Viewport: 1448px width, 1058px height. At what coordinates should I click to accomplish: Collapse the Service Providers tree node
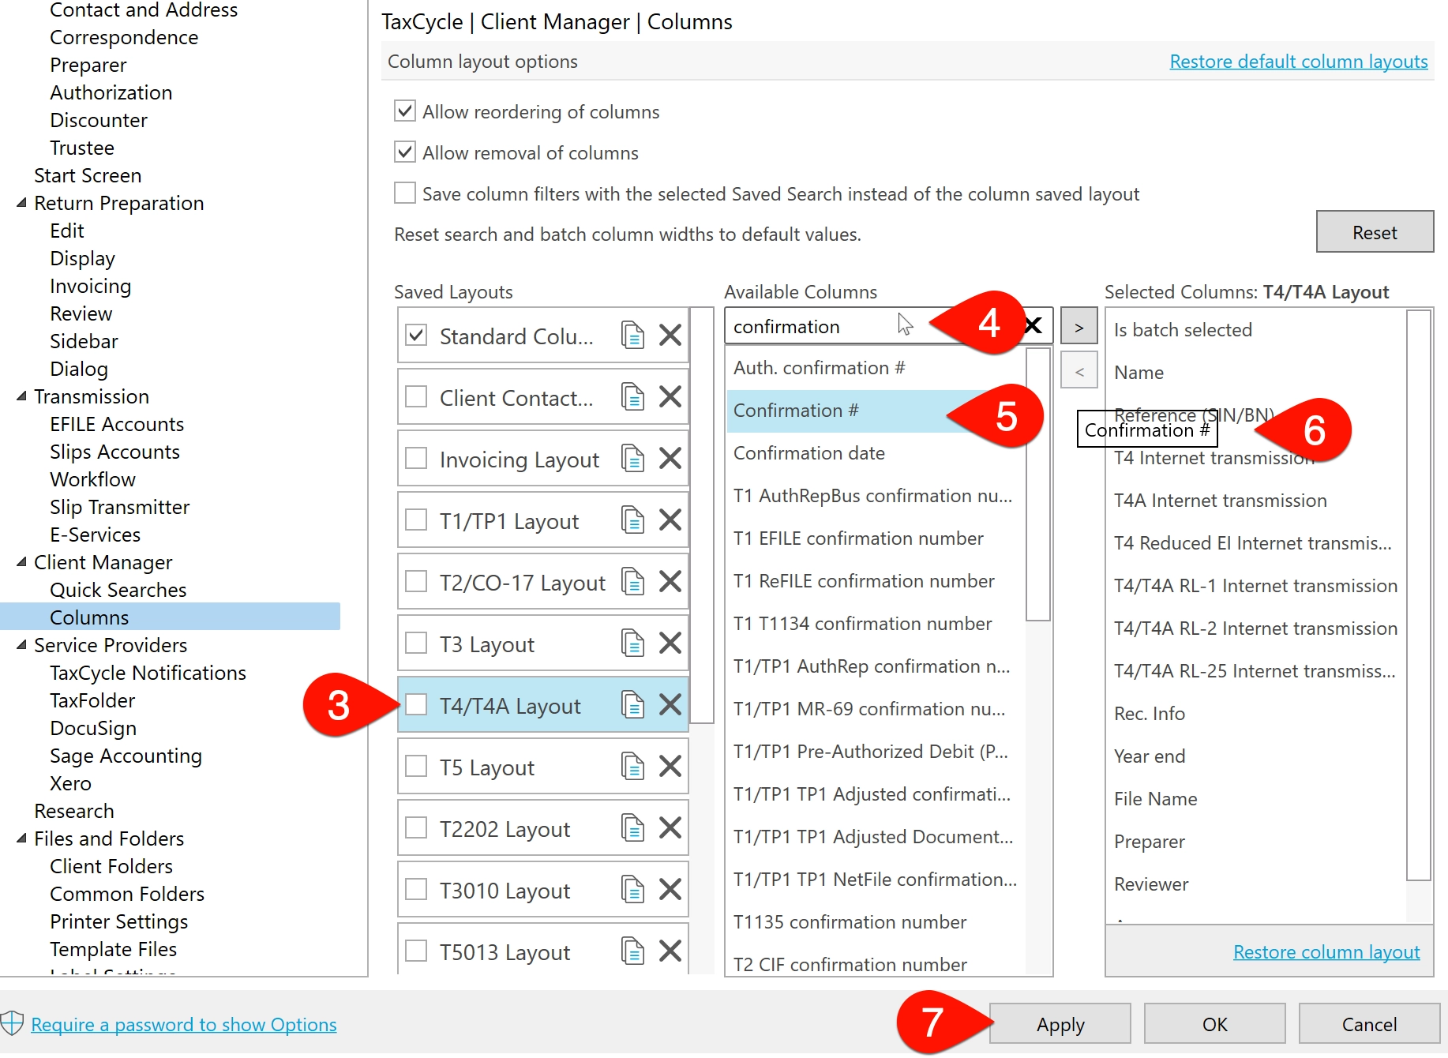point(21,645)
